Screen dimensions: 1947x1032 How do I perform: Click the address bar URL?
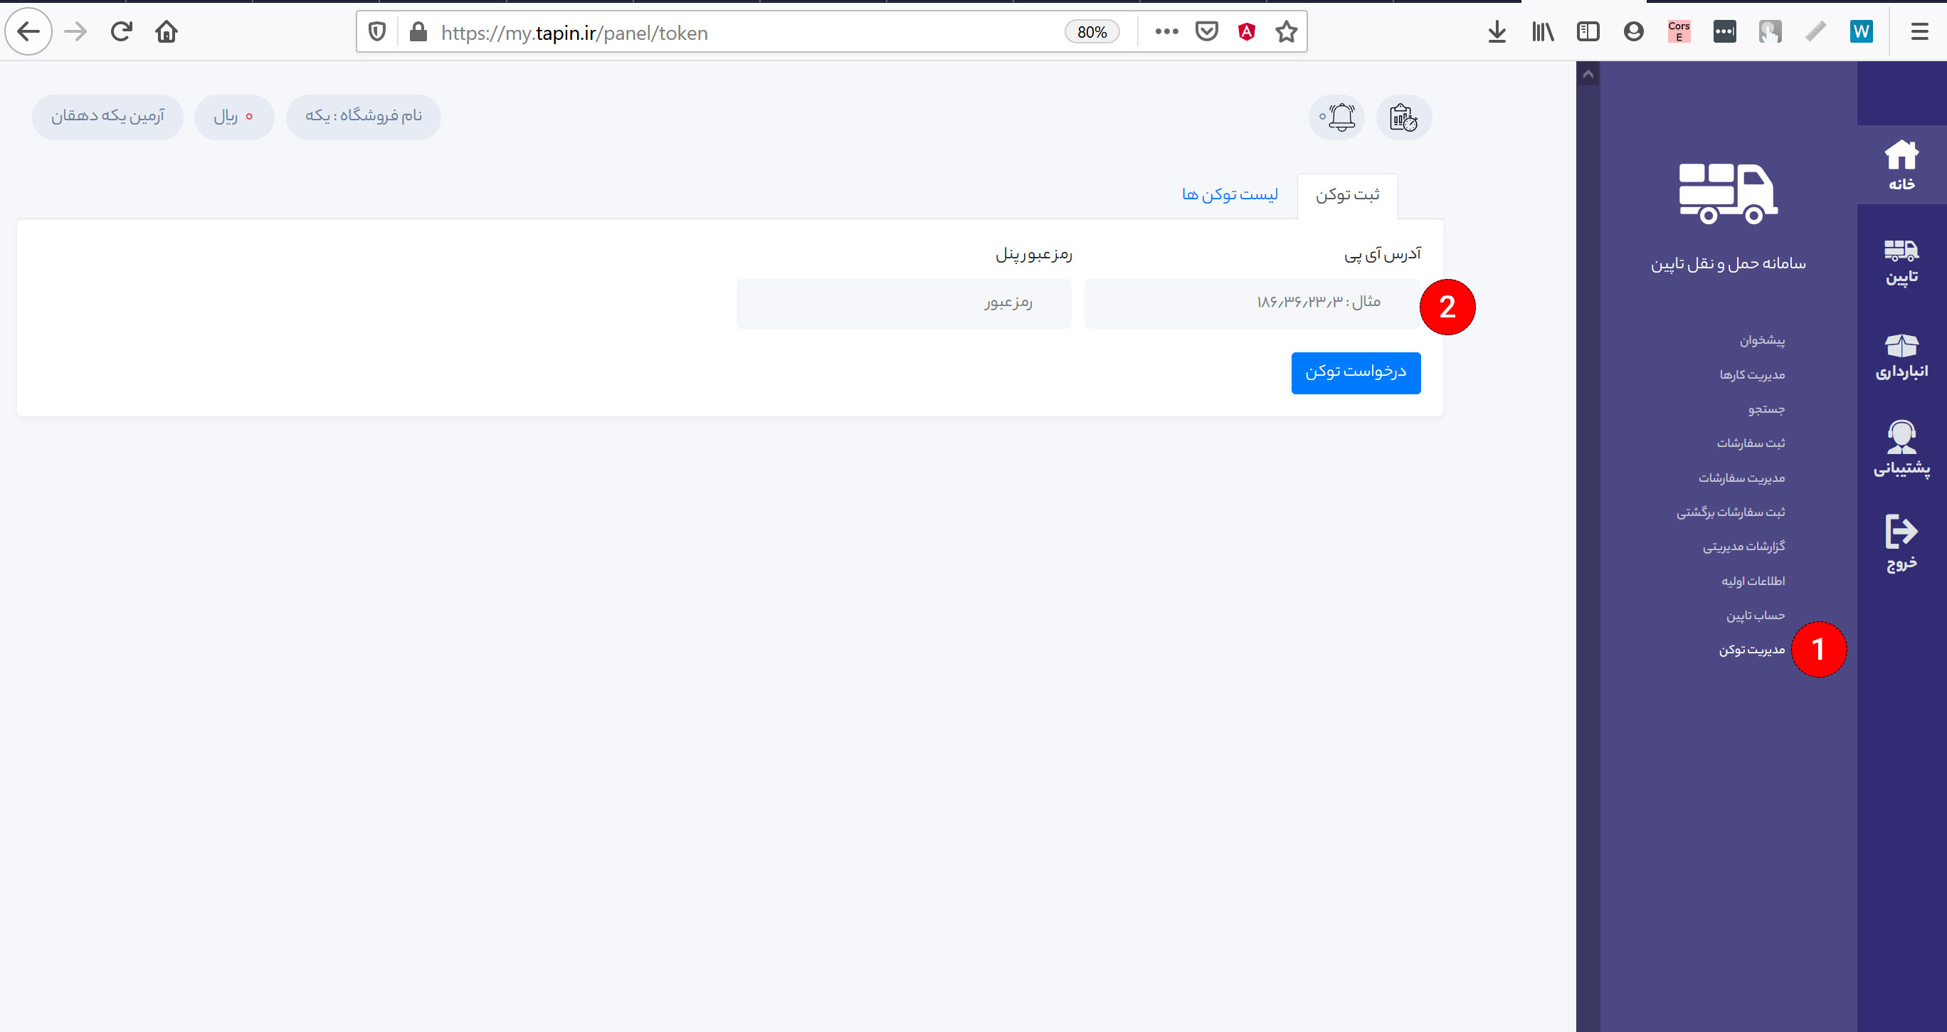574,33
